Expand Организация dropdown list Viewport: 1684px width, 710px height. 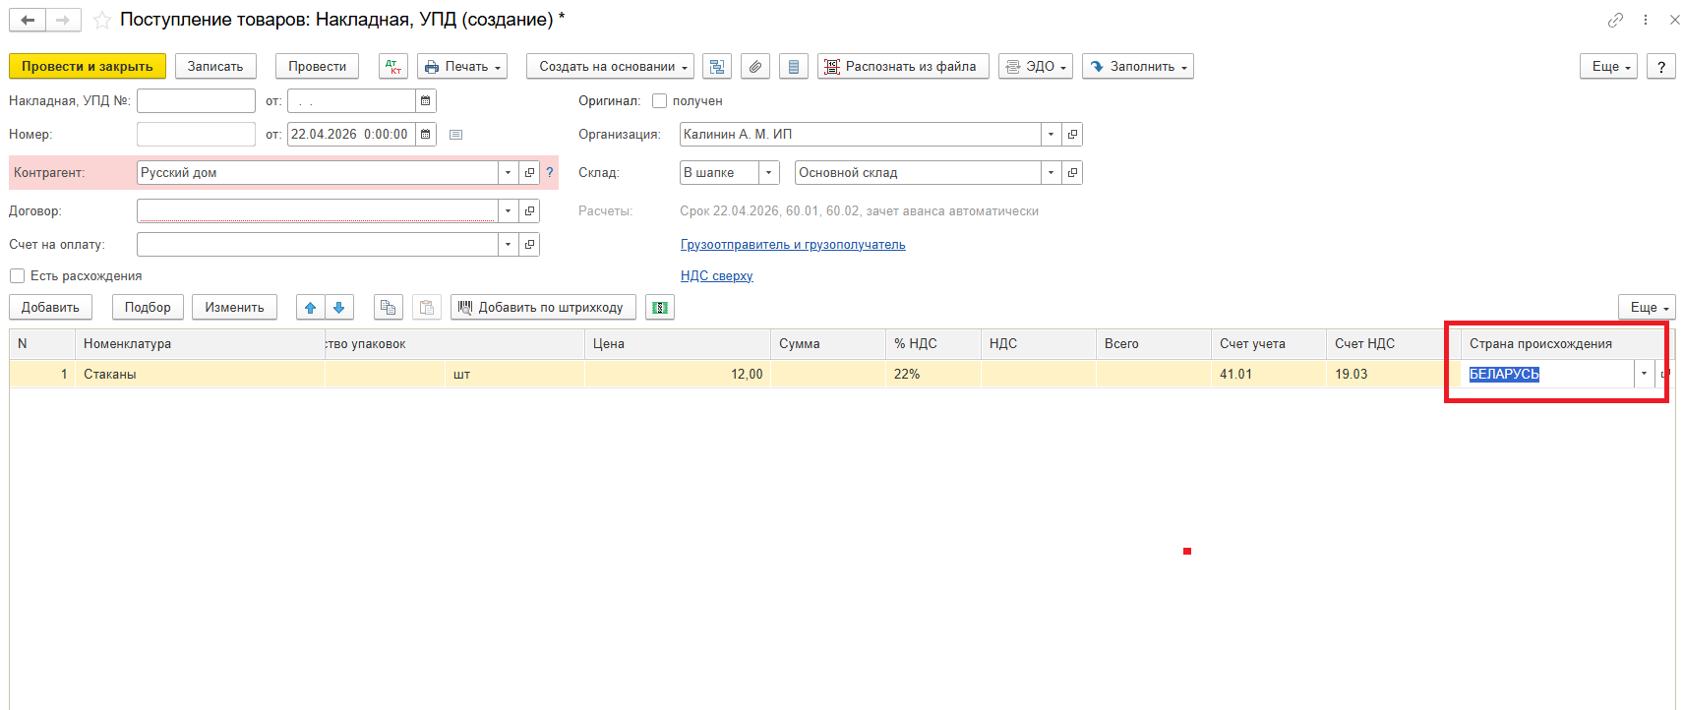coord(1051,134)
